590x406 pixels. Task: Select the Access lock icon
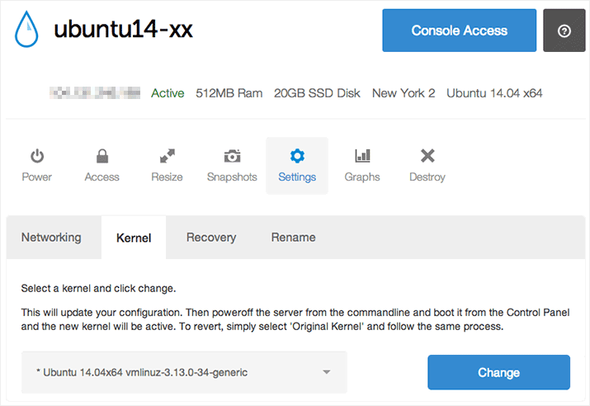(102, 156)
